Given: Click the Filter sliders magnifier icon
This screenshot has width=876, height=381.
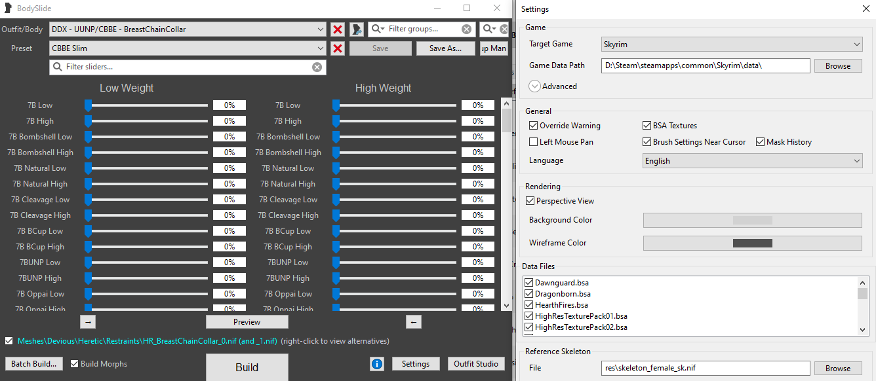Looking at the screenshot, I should tap(58, 67).
